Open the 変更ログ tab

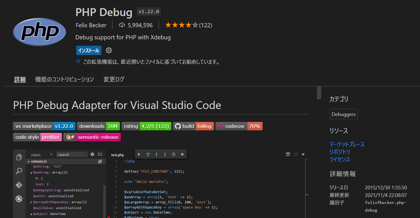coord(114,79)
